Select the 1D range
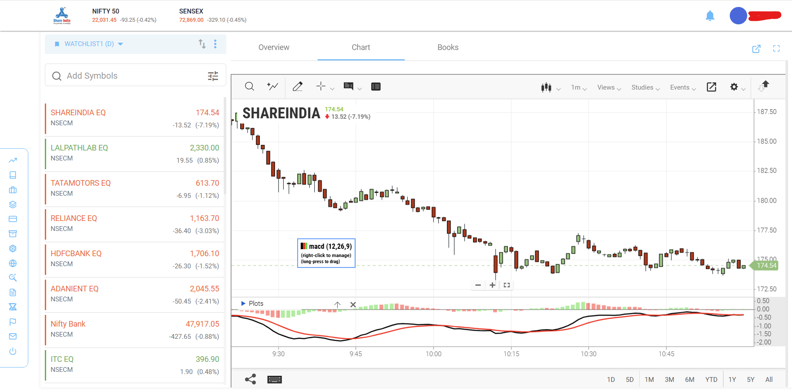 (611, 380)
